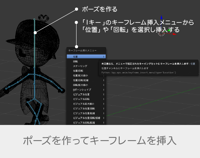The image size is (200, 158).
Task: Click the green Y-axis gizmo handle
Action: coord(169,30)
